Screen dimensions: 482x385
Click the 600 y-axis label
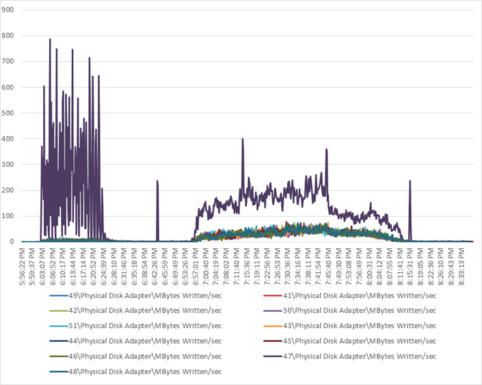pos(8,87)
